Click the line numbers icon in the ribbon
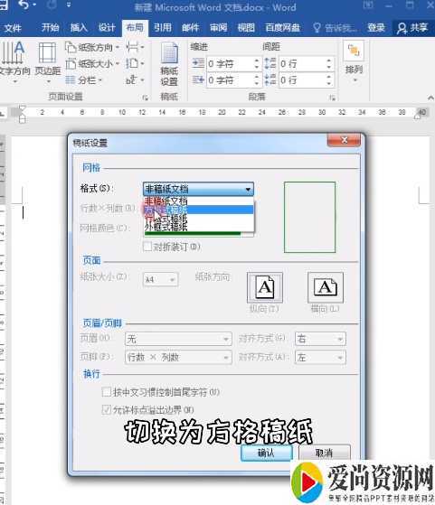Viewport: 435px width, 505px height. tap(135, 64)
